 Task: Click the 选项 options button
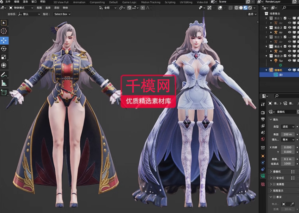click(252, 14)
